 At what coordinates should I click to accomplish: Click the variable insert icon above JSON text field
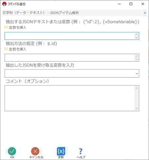pos(6,27)
